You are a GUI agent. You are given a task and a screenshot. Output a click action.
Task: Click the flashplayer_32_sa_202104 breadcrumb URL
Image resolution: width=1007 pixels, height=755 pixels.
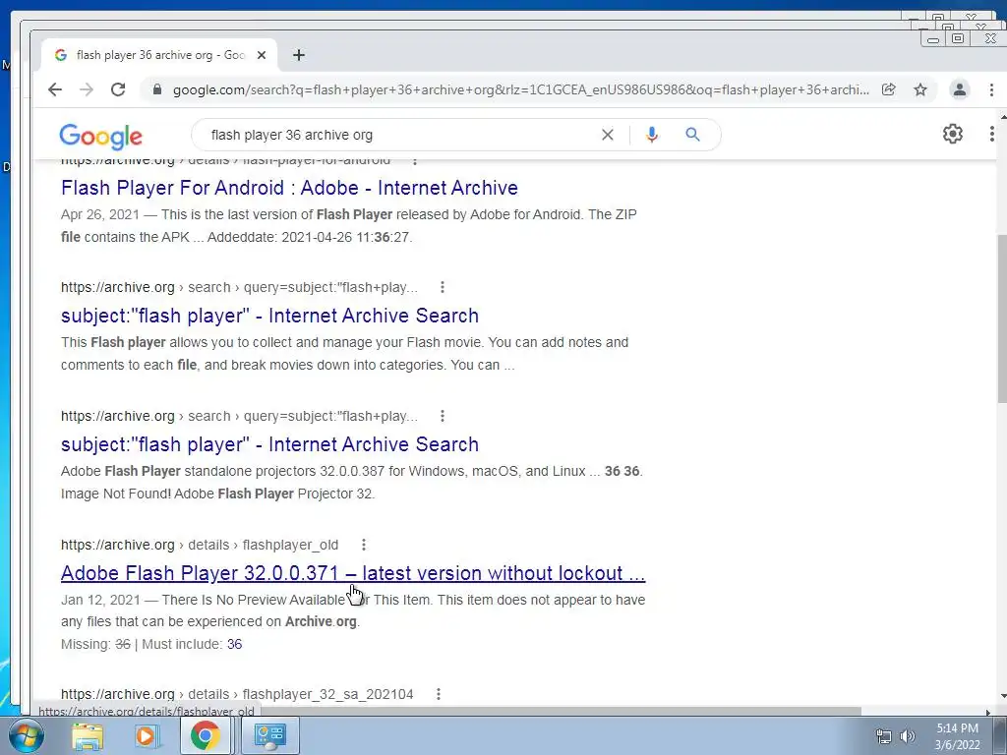[x=237, y=694]
